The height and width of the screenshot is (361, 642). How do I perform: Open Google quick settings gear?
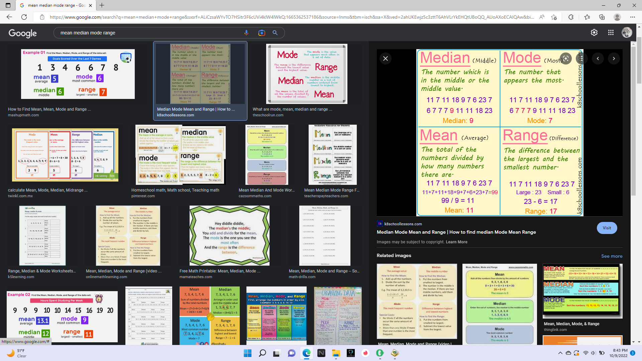[x=594, y=32]
